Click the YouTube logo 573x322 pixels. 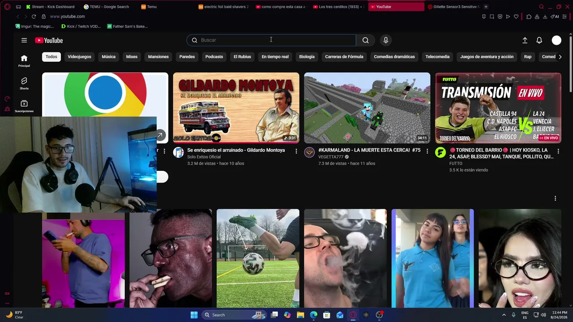tap(49, 40)
